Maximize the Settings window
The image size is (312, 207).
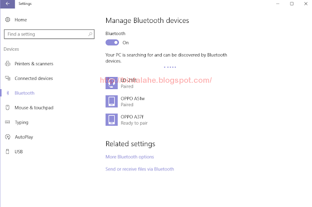(292, 4)
